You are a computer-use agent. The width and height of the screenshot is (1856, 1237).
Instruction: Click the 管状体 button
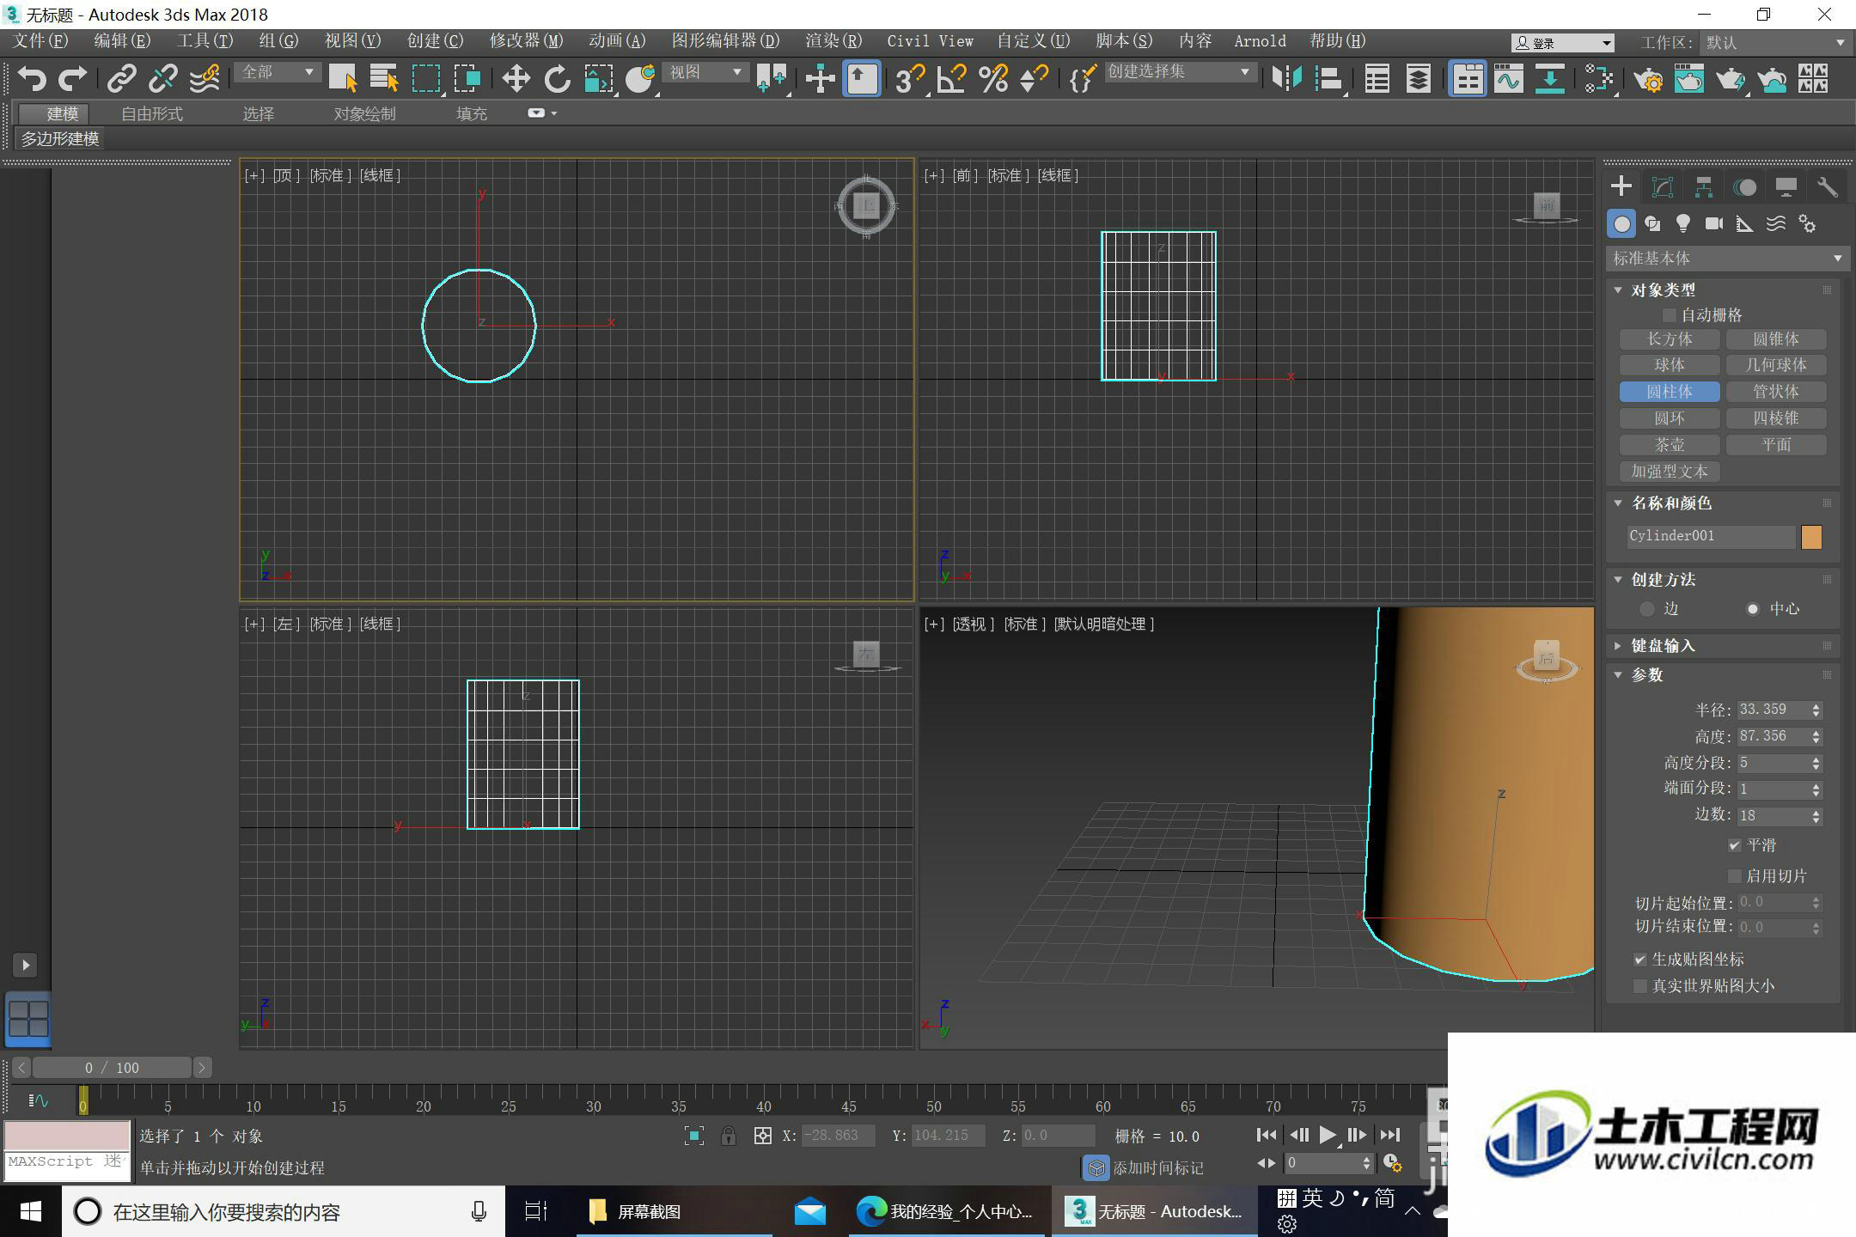[1776, 392]
